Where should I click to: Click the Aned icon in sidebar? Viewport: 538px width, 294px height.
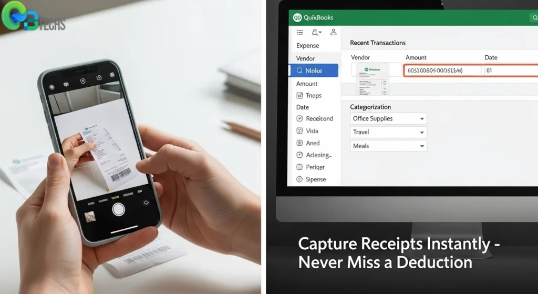(299, 143)
